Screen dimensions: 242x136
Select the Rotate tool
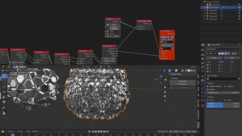(x=4, y=92)
